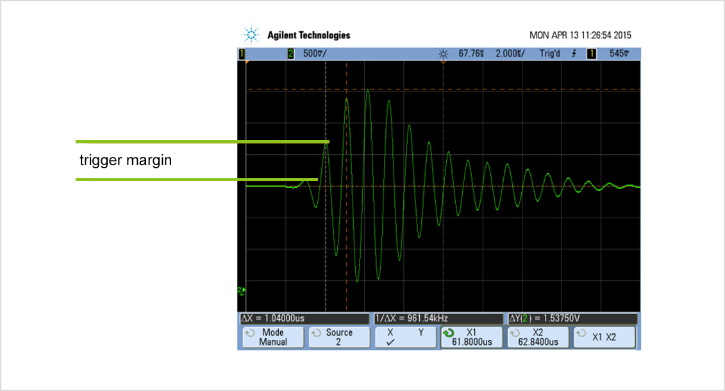Click the Trig'd status indicator
Image resolution: width=725 pixels, height=391 pixels.
pos(549,54)
